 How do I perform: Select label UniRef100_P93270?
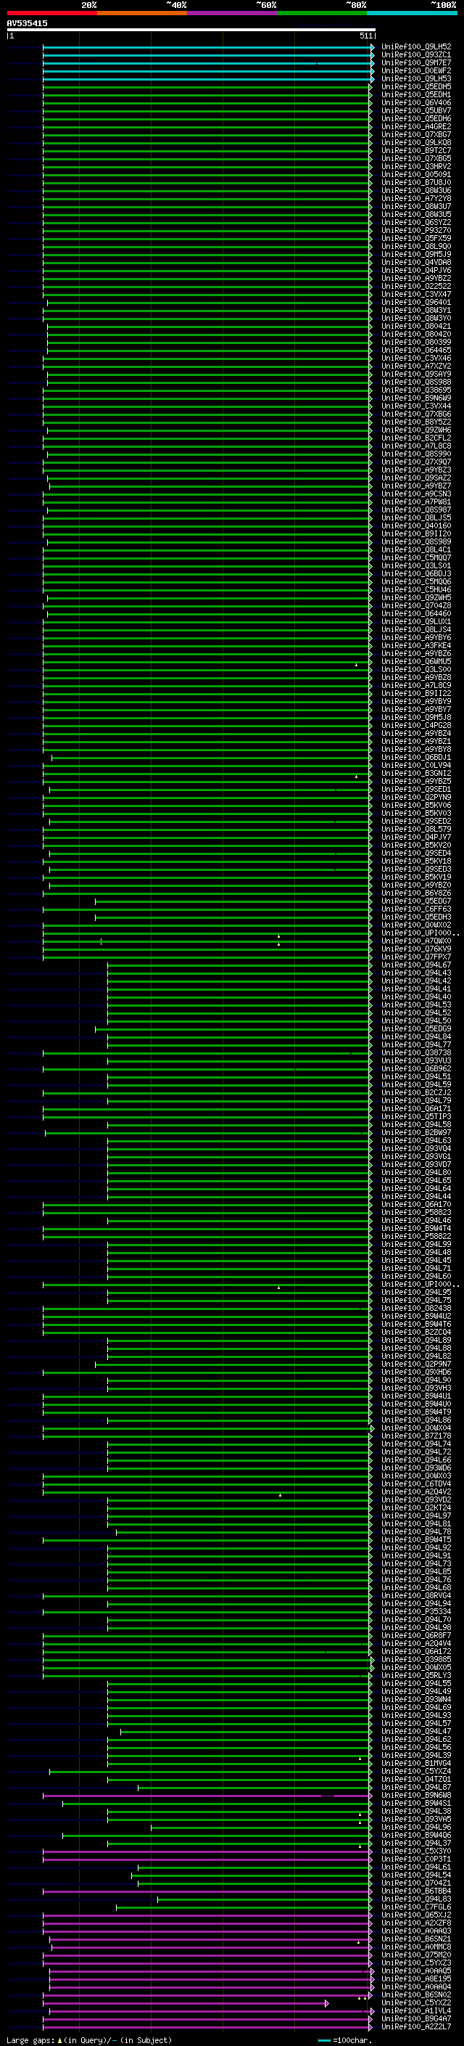pos(415,230)
